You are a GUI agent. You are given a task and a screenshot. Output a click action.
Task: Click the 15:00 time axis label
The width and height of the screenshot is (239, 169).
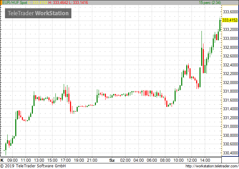pyautogui.click(x=52, y=160)
